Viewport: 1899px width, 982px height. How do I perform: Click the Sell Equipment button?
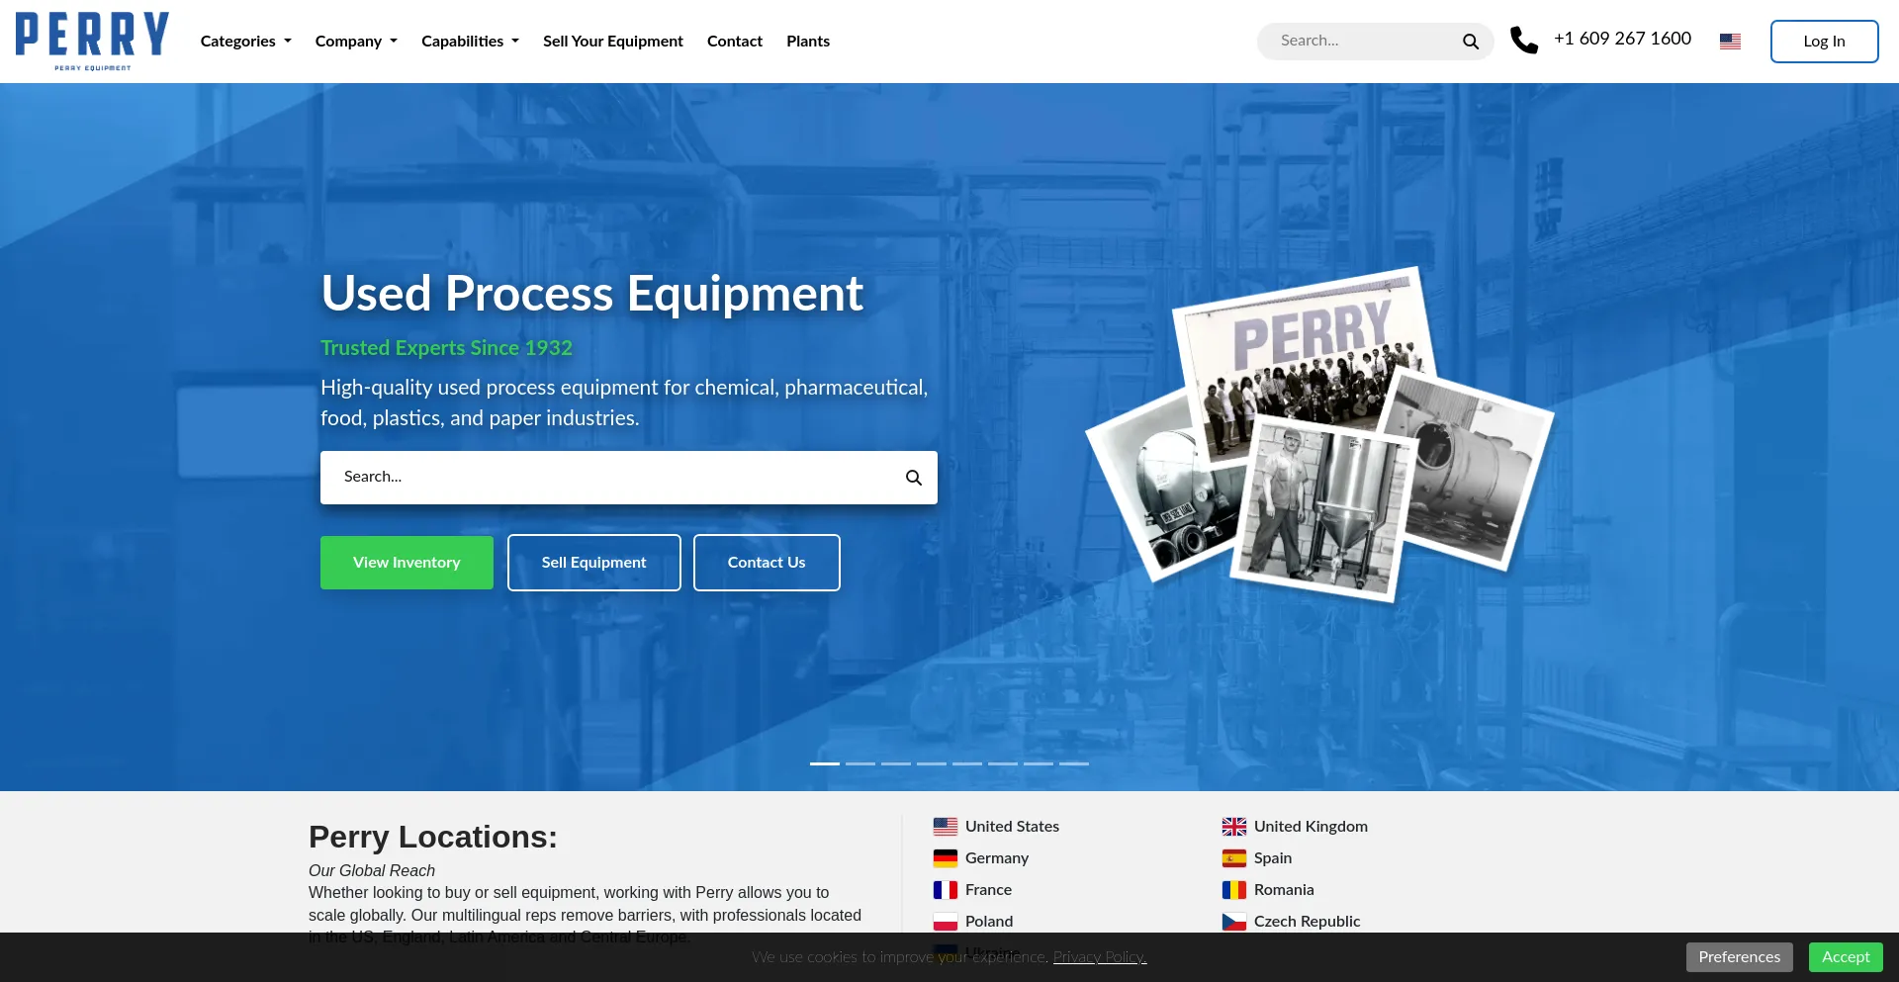click(593, 563)
